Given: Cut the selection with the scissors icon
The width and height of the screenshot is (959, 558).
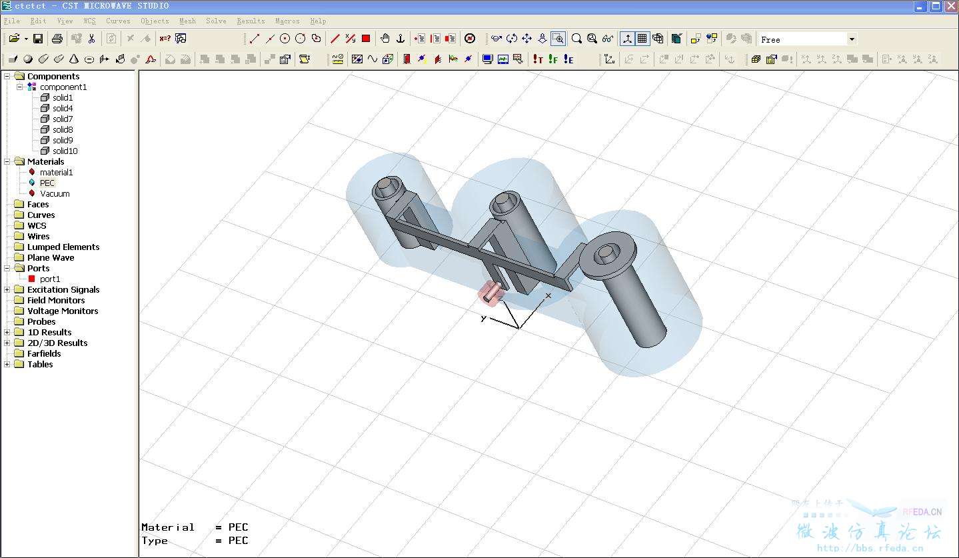Looking at the screenshot, I should [x=92, y=39].
